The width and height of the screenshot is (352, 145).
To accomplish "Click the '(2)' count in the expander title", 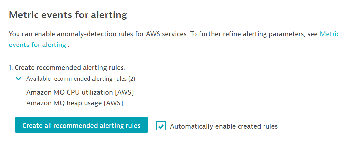I will click(132, 79).
